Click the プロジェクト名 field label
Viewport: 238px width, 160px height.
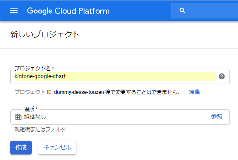coord(34,68)
